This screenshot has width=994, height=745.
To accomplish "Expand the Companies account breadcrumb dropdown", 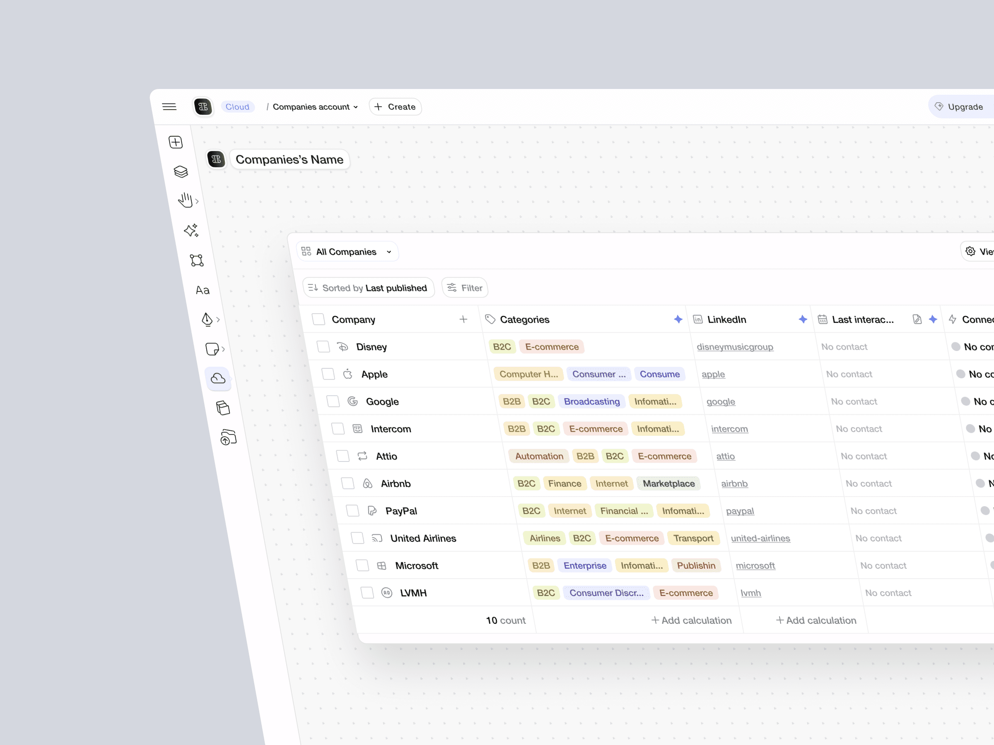I will click(315, 107).
